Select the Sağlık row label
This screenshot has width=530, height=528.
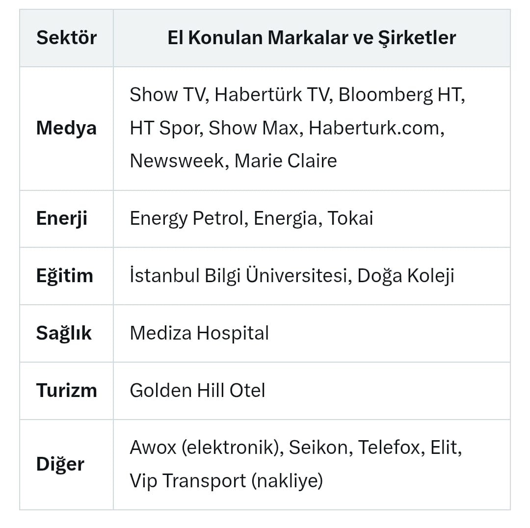[x=64, y=333]
